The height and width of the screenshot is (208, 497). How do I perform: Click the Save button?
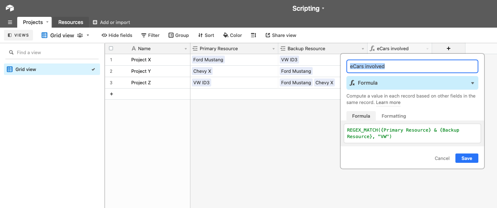pyautogui.click(x=467, y=158)
